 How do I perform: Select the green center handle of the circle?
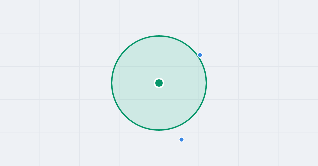click(159, 83)
